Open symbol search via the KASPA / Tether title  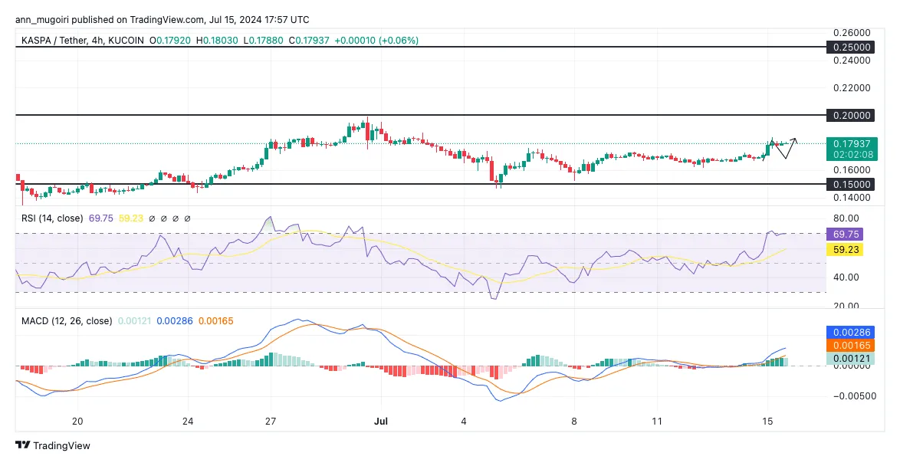55,40
